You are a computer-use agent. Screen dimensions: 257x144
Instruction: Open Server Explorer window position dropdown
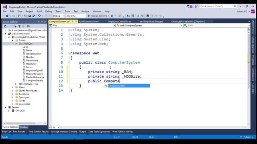click(39, 22)
